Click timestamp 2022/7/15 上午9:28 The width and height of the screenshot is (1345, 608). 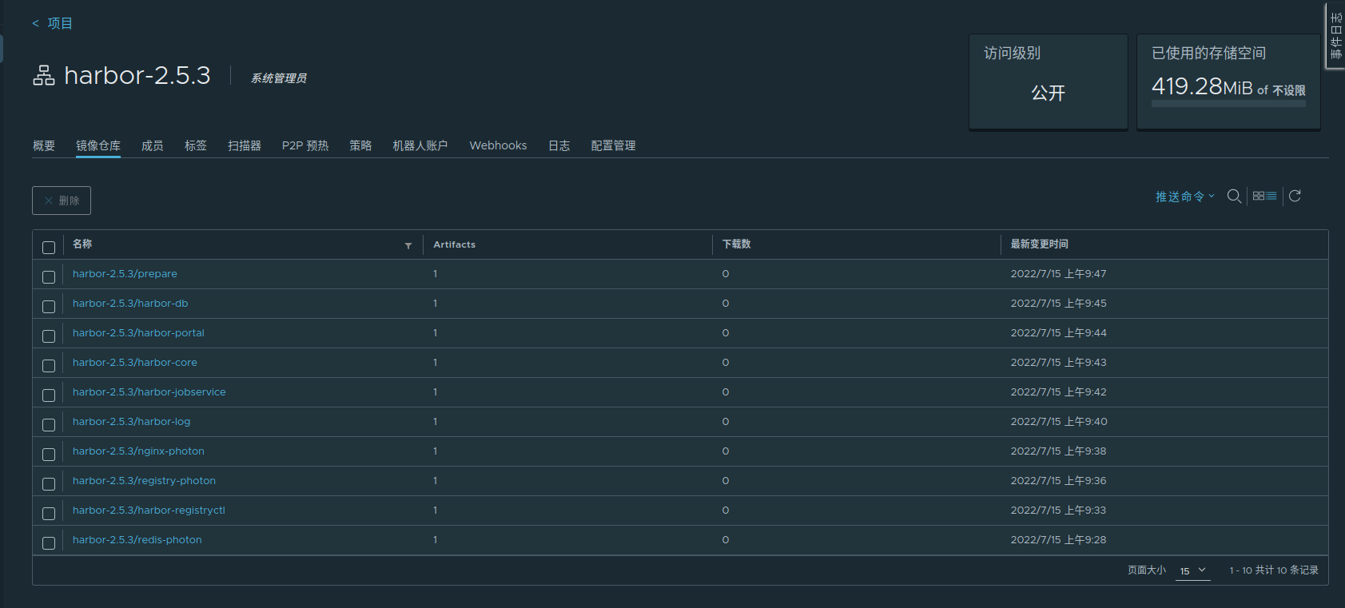(1059, 539)
